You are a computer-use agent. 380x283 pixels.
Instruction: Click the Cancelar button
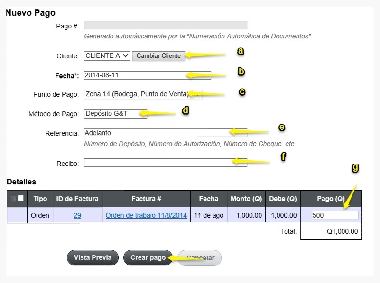click(x=200, y=258)
